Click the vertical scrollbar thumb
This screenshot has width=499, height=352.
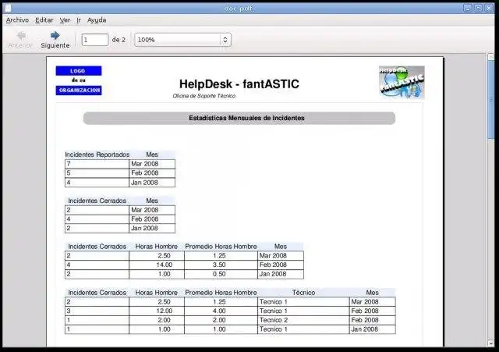[x=490, y=99]
